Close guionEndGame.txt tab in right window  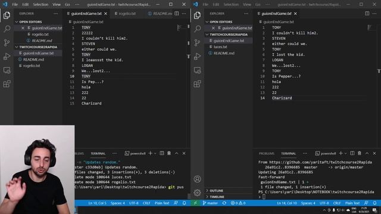point(295,14)
